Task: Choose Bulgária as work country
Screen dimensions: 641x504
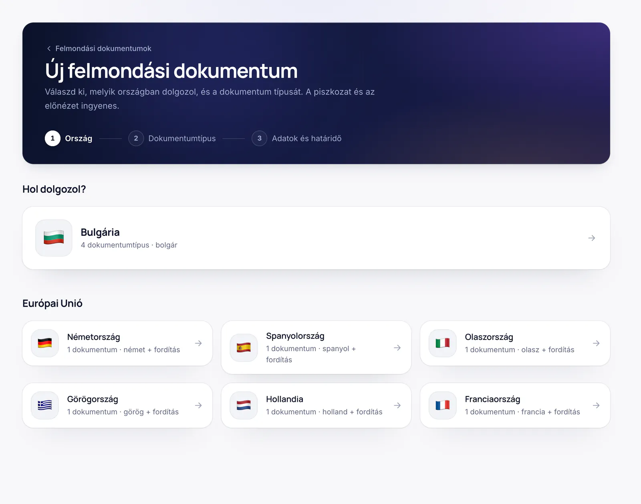Action: point(316,238)
